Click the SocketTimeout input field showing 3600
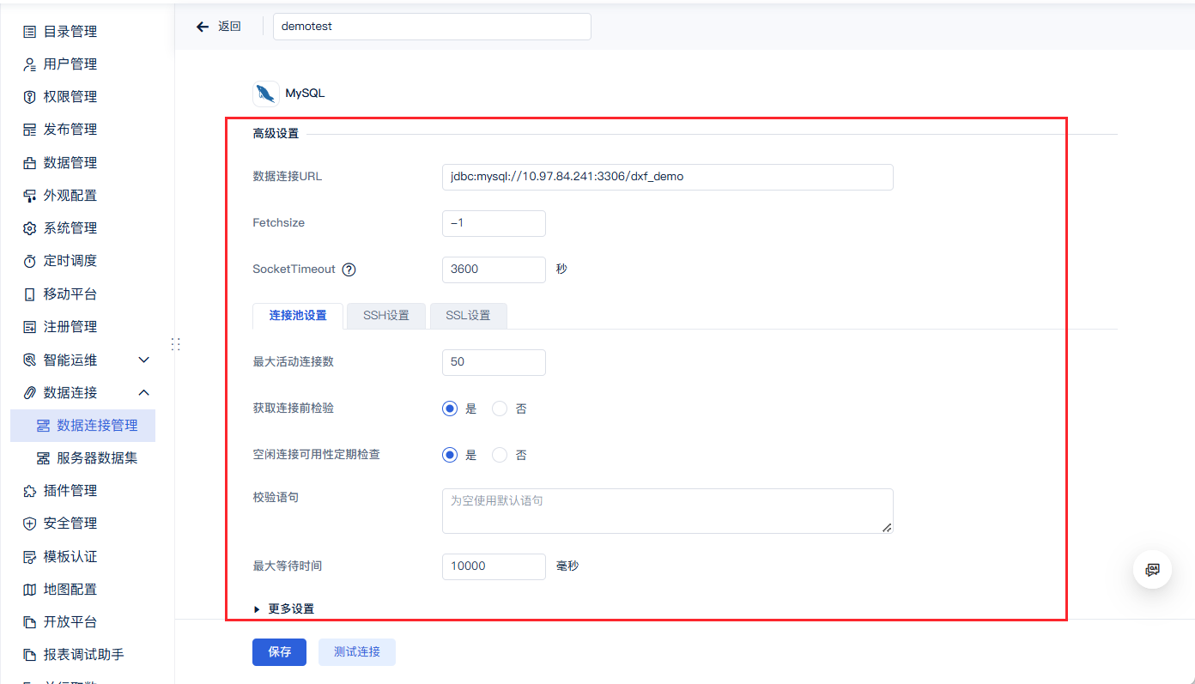1195x684 pixels. pyautogui.click(x=494, y=269)
